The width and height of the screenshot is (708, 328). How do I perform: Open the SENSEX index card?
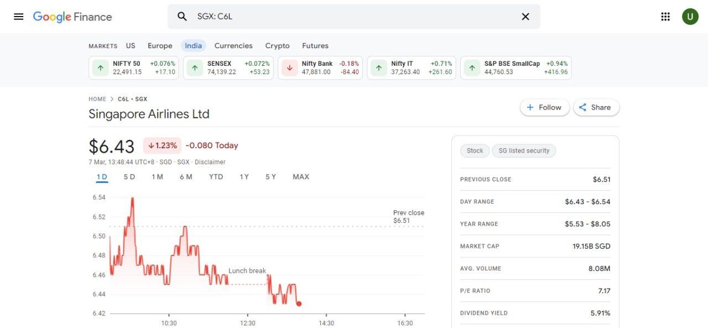click(x=228, y=68)
